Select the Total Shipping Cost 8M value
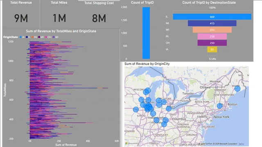262x147 pixels. (x=99, y=18)
